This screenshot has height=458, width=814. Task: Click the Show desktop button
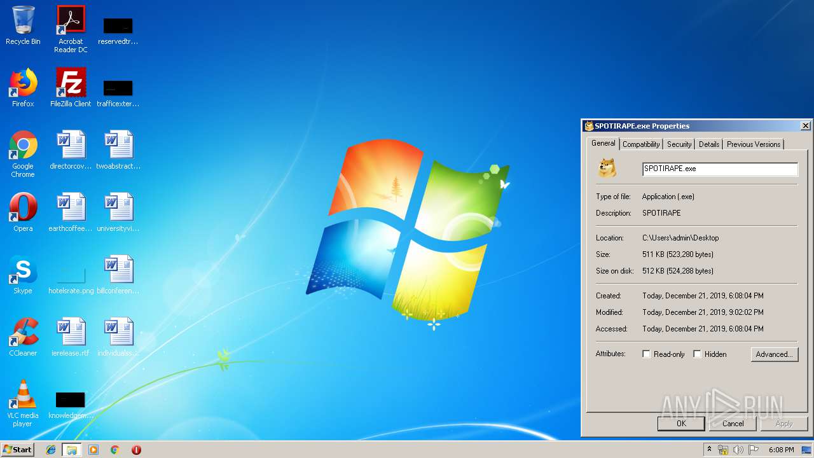(807, 450)
